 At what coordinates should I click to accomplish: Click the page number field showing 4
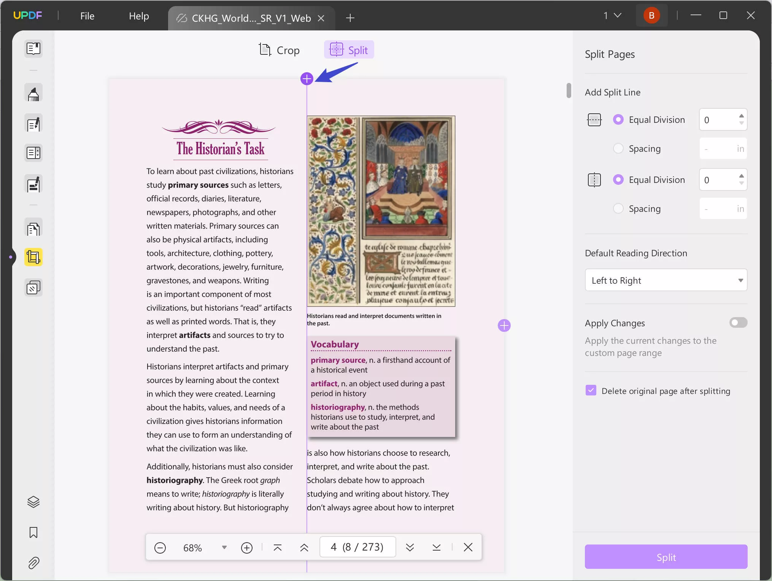point(357,547)
